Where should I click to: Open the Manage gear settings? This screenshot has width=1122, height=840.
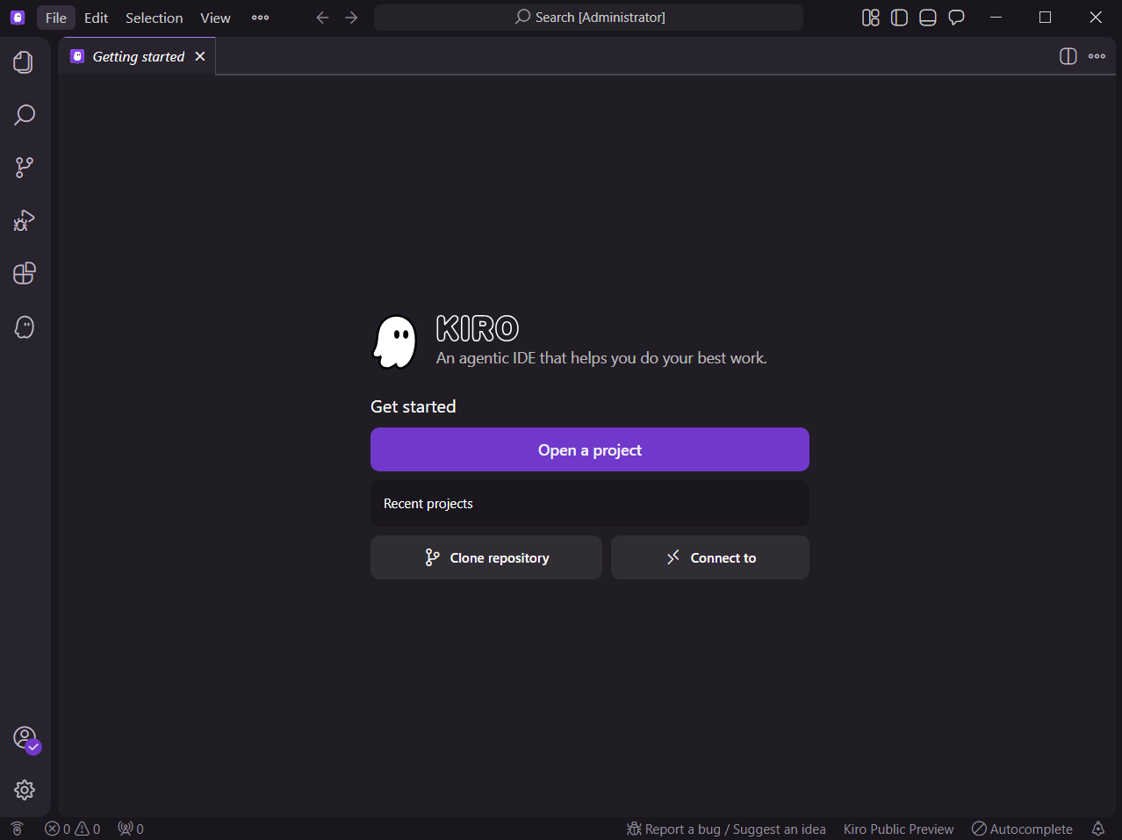click(24, 790)
